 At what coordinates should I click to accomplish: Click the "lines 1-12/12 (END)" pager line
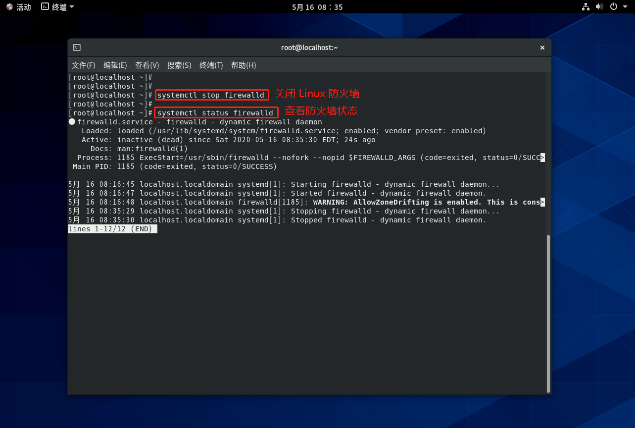click(113, 229)
